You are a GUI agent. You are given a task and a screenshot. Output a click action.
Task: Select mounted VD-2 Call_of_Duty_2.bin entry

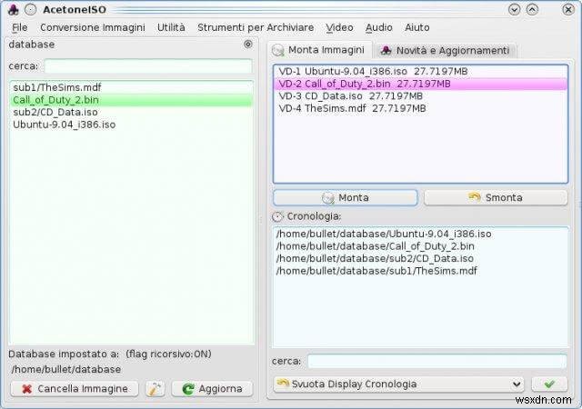(x=420, y=84)
